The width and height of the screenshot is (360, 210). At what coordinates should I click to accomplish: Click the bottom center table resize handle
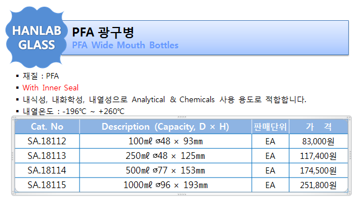coord(182,194)
